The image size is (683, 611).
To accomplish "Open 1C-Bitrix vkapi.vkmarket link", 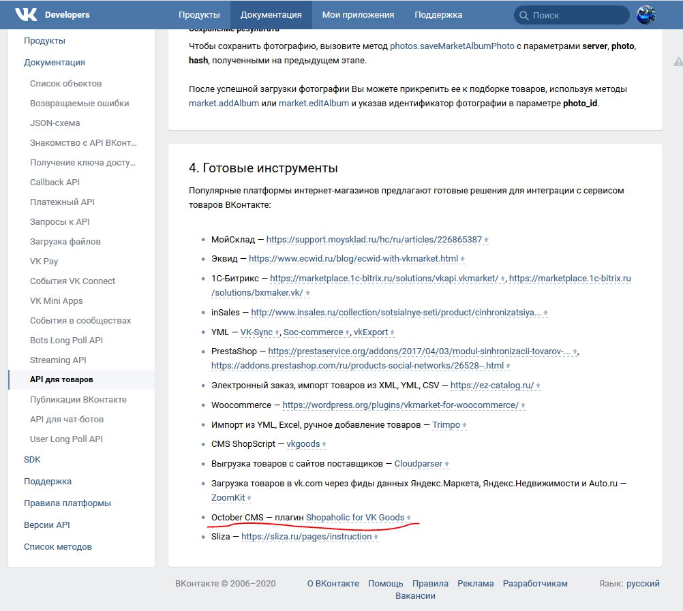I will click(x=384, y=278).
